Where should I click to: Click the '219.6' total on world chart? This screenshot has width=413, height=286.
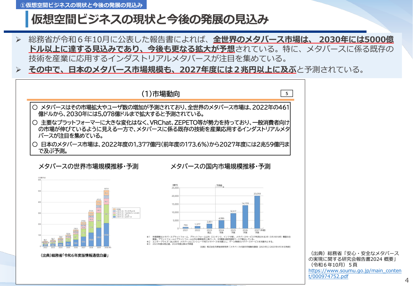pos(83,221)
